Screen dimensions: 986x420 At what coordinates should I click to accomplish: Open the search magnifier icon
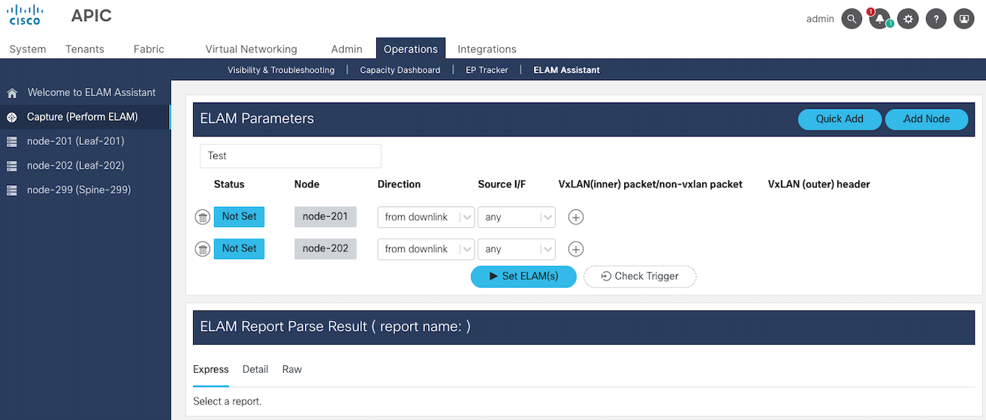(852, 19)
